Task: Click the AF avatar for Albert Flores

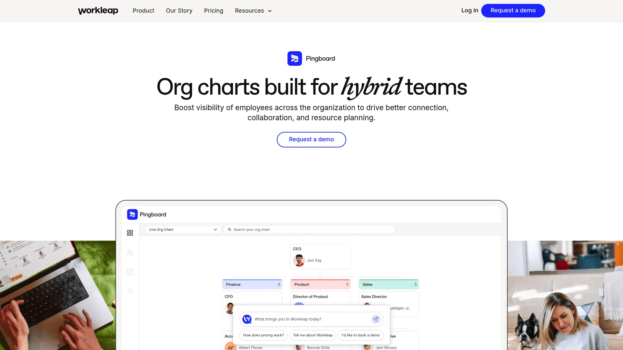Action: [x=230, y=347]
